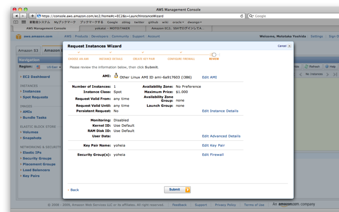Open the Top Sites grid icon

(24, 22)
